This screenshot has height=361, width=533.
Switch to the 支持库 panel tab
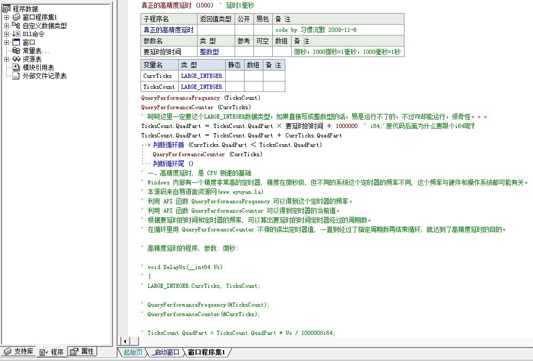(19, 352)
